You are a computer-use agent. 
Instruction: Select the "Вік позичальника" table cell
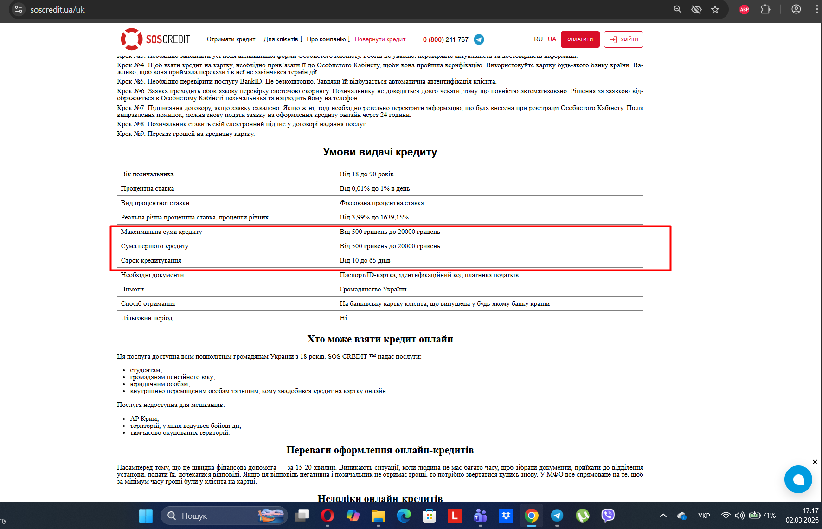(x=226, y=174)
